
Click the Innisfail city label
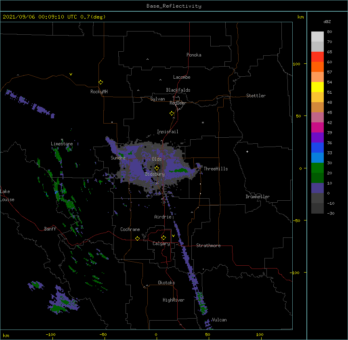tap(168, 132)
